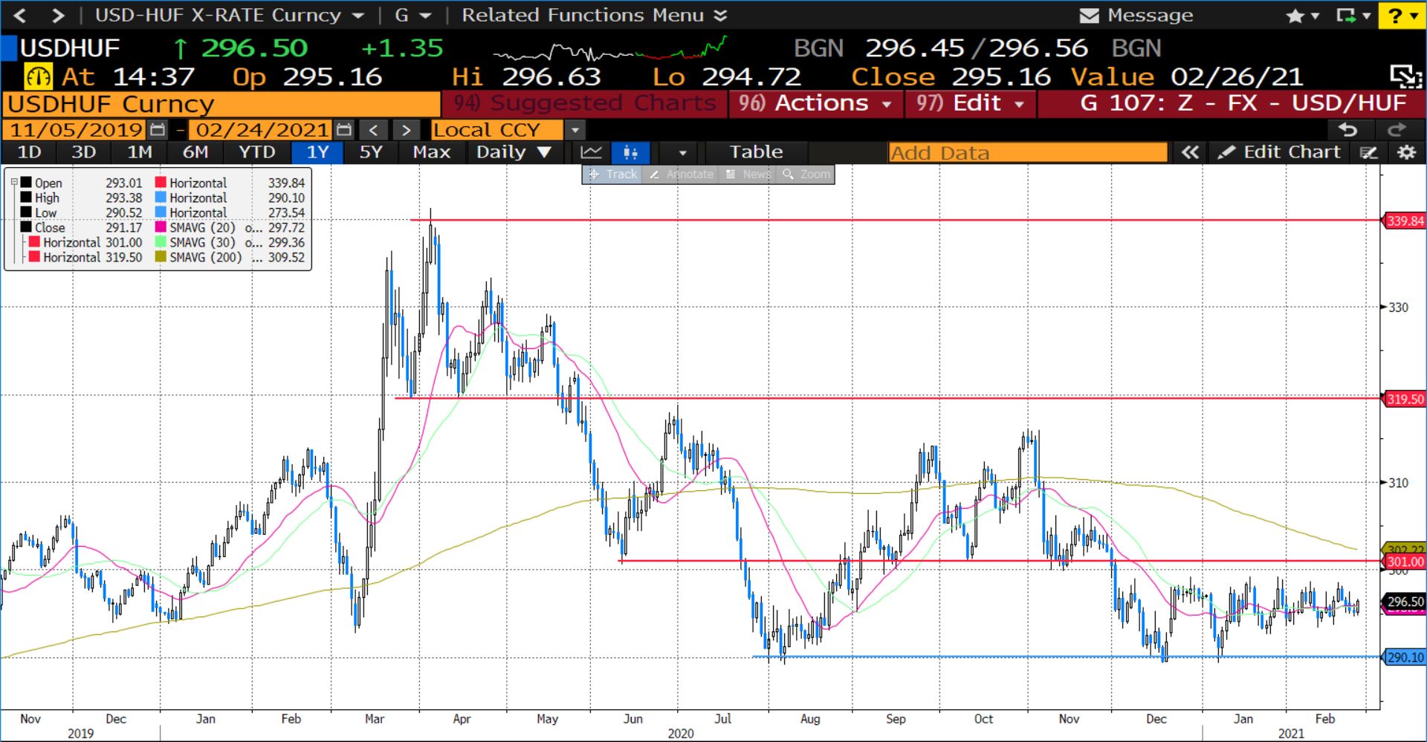Show News on the chart

coord(748,174)
